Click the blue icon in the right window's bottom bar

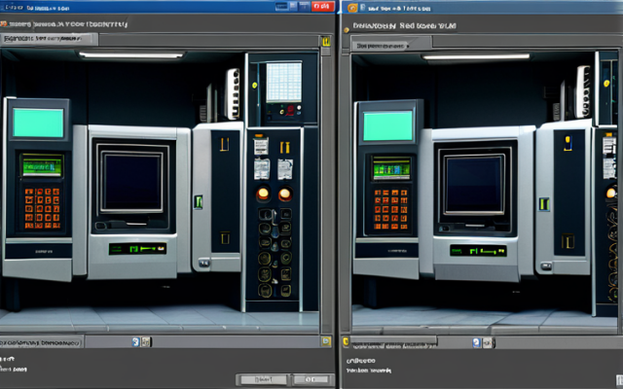[x=477, y=343]
